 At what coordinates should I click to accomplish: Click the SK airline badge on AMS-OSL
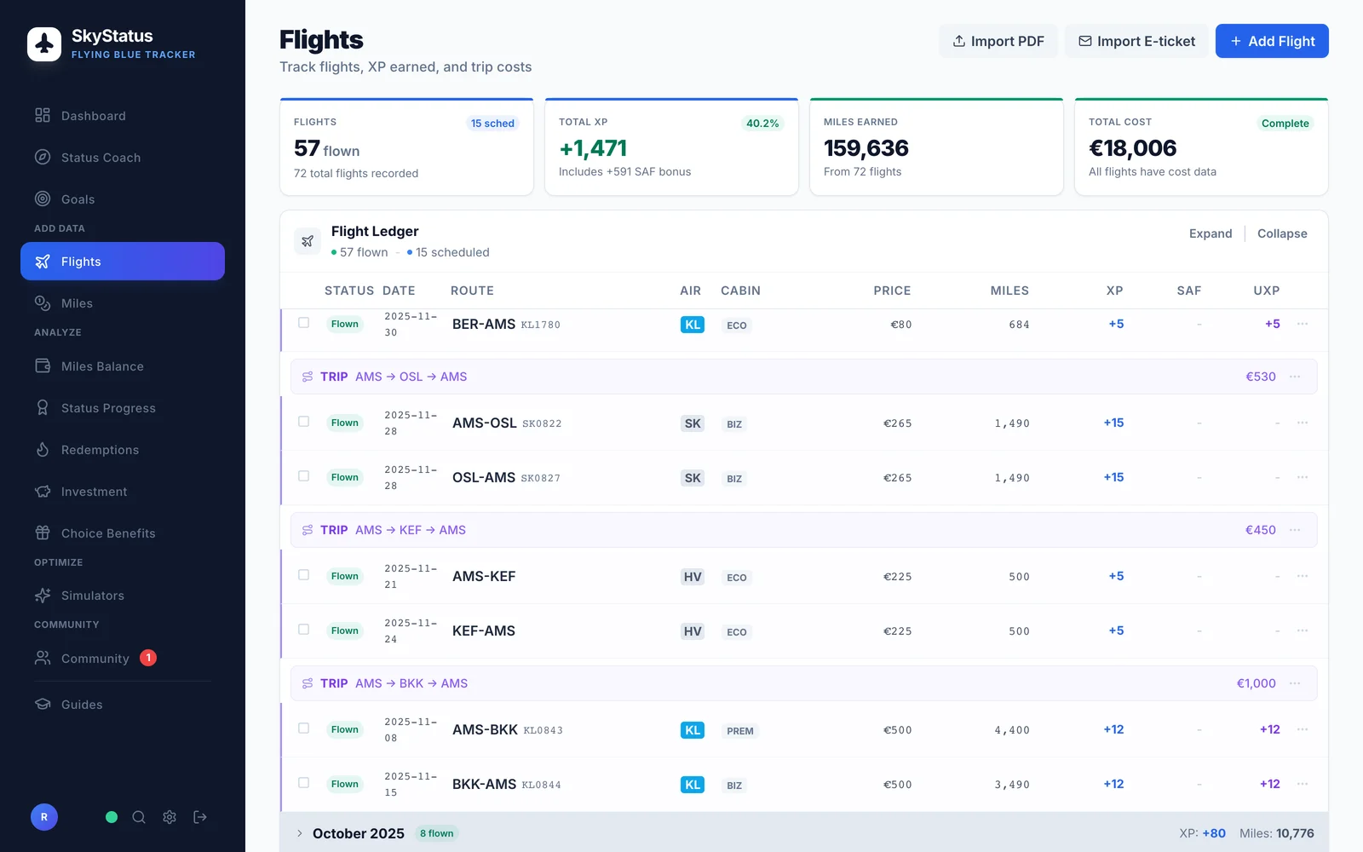tap(693, 423)
